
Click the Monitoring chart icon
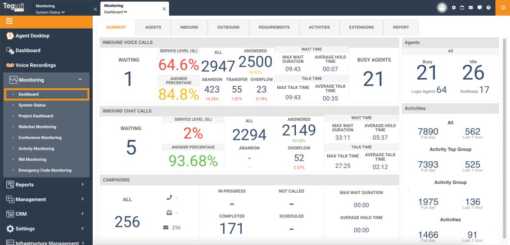tap(13, 80)
